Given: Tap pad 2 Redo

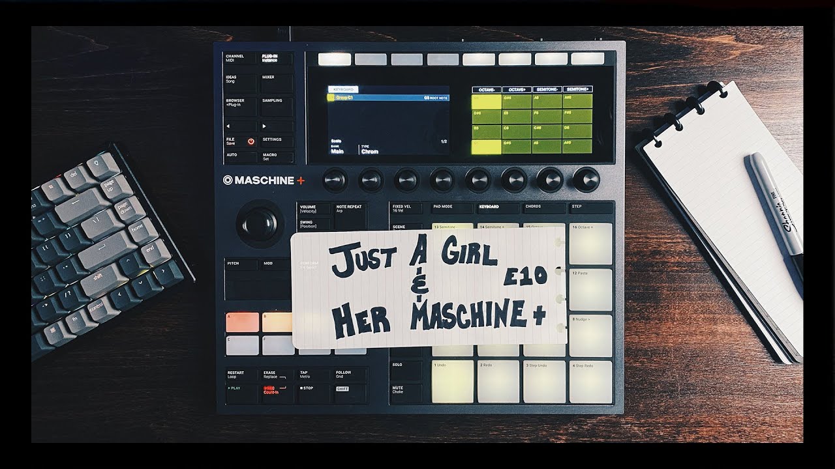Looking at the screenshot, I should click(x=498, y=381).
